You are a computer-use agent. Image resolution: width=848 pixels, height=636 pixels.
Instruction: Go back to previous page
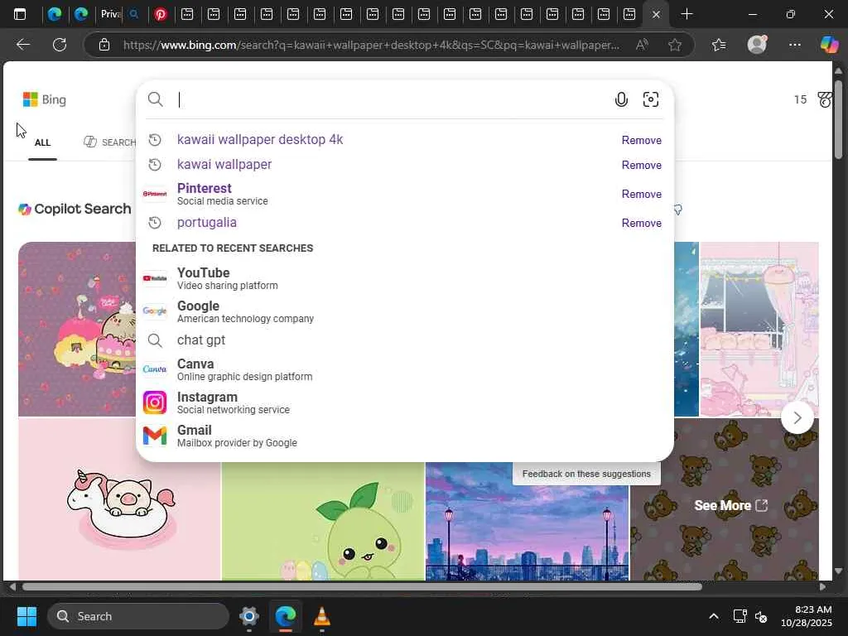click(22, 45)
